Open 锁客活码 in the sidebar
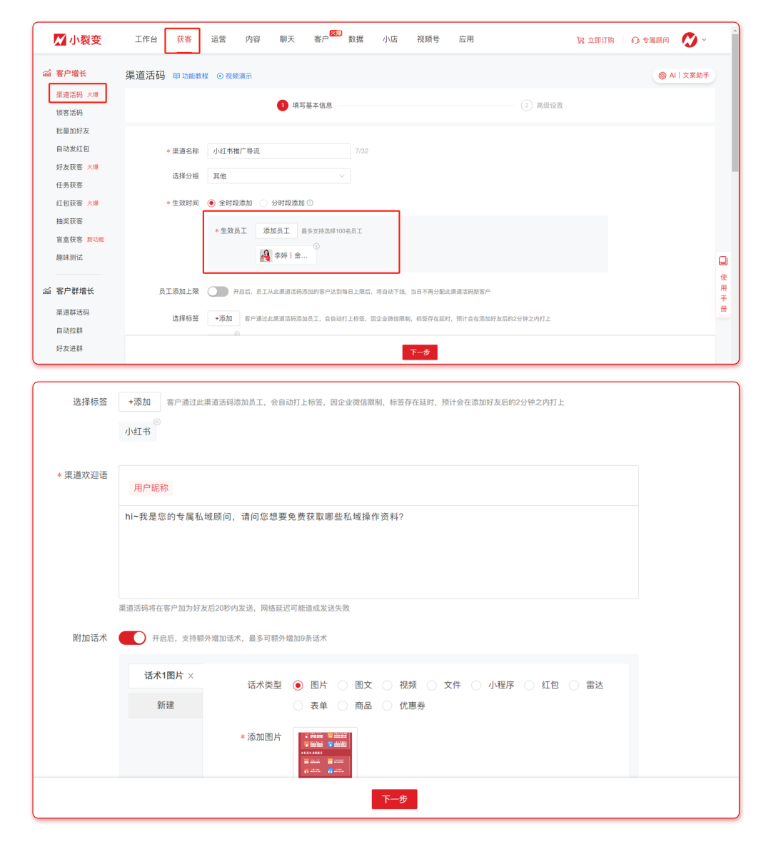 (x=69, y=113)
